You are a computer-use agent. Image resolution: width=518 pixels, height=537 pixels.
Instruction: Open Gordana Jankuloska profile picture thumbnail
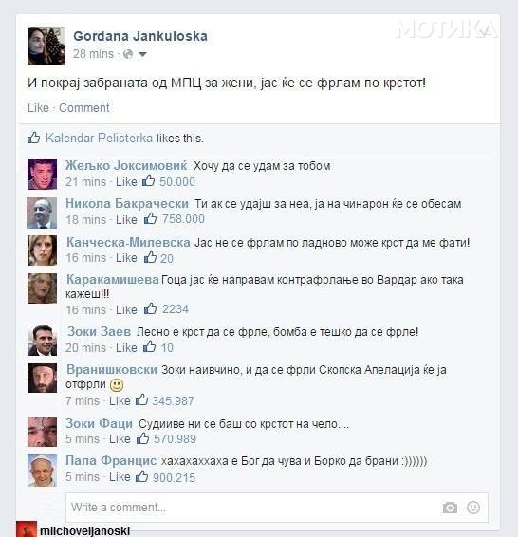click(x=46, y=46)
